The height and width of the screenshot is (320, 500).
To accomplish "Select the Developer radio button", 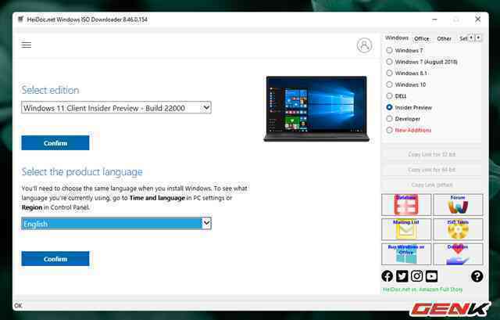I will pyautogui.click(x=389, y=119).
